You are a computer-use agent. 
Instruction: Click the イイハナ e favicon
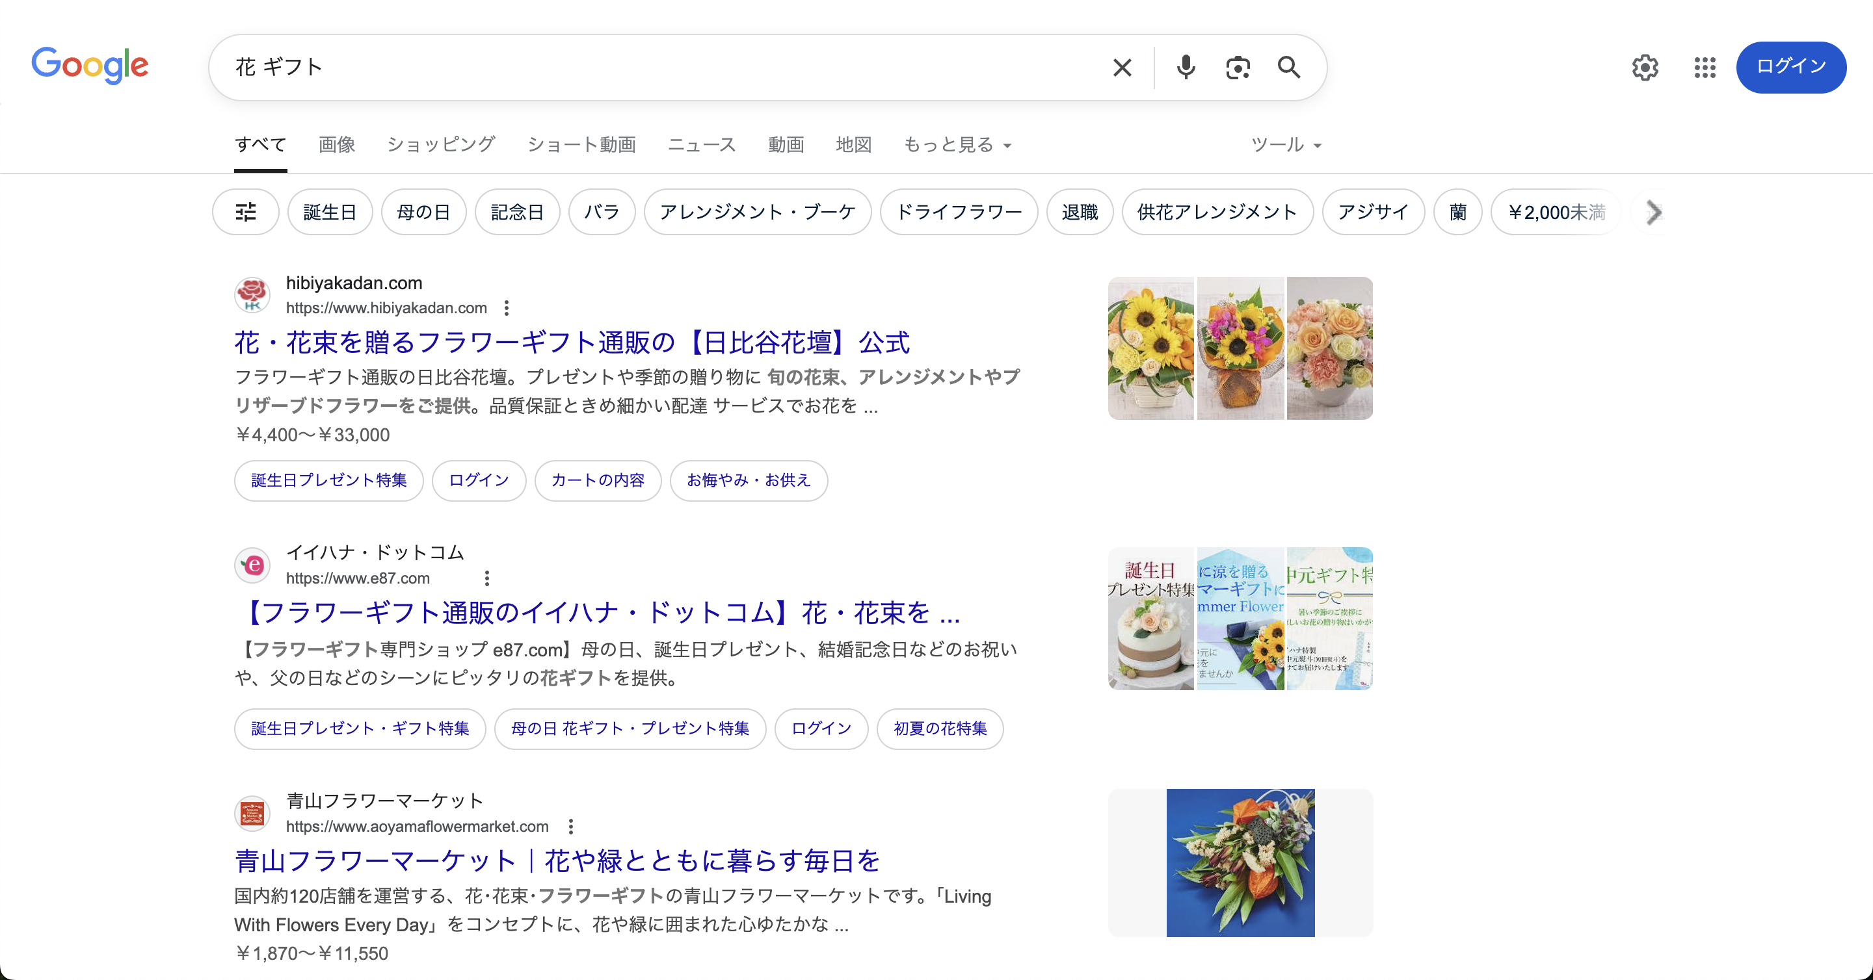tap(252, 565)
